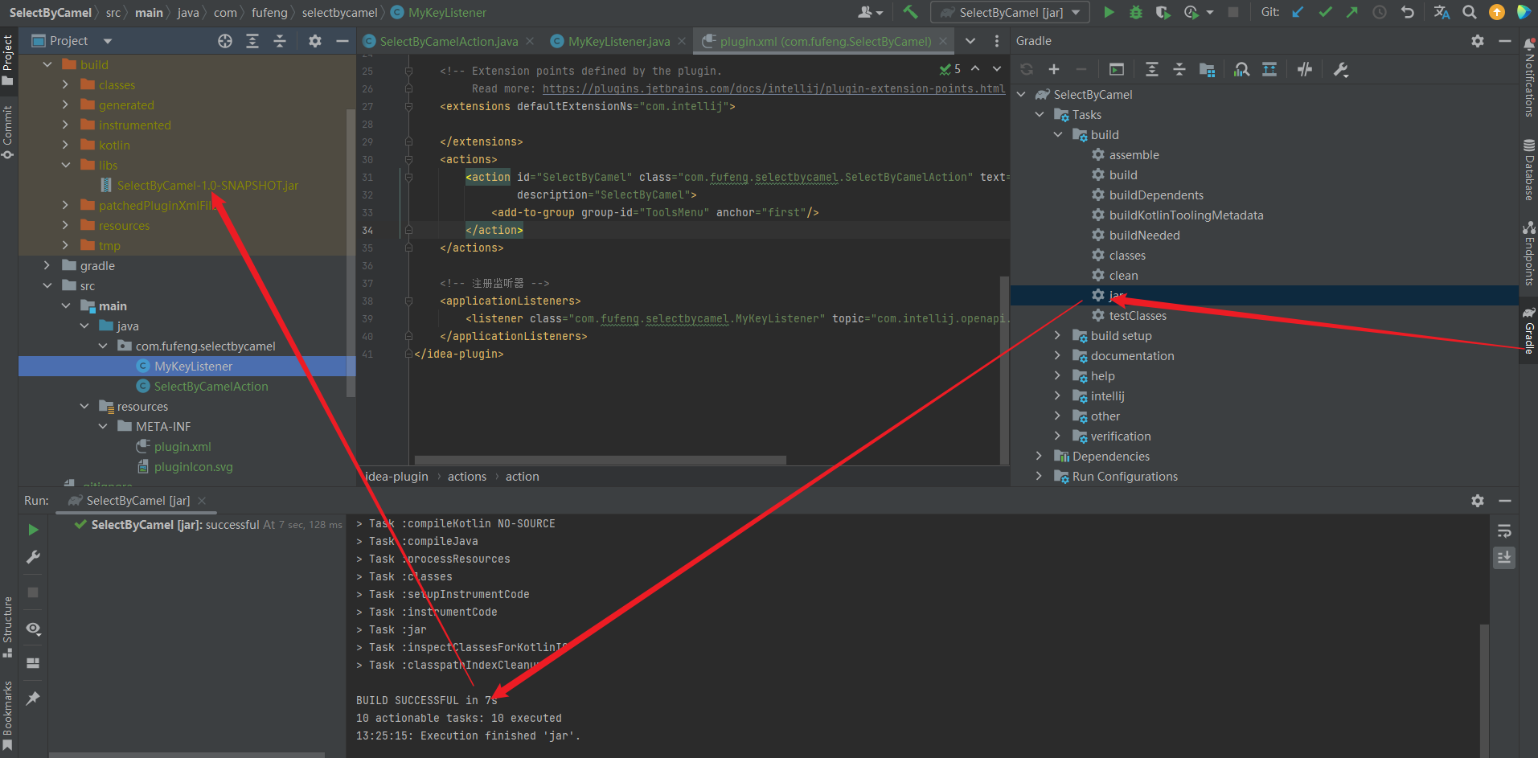Screen dimensions: 1538x758
Task: Toggle Gradle offline mode
Action: point(1305,70)
